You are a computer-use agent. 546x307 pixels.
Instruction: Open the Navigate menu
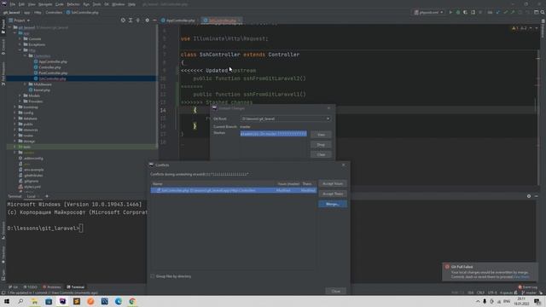tap(45, 4)
